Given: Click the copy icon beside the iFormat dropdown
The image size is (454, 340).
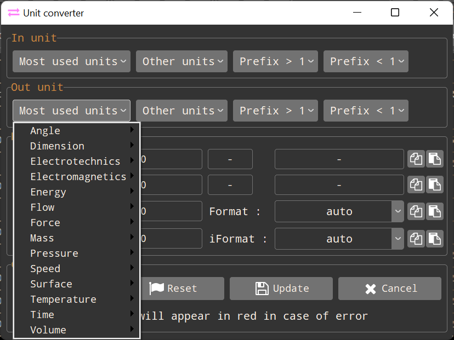Looking at the screenshot, I should click(416, 239).
